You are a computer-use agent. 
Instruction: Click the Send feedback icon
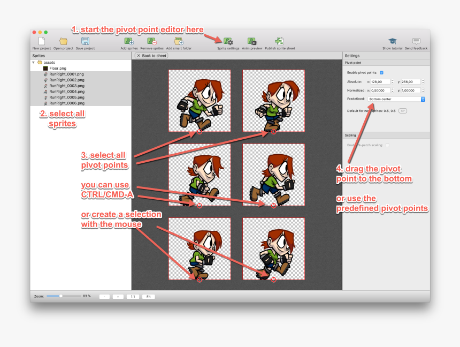click(416, 41)
